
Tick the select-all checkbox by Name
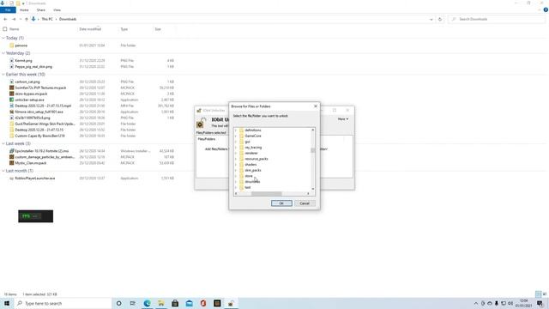click(5, 29)
